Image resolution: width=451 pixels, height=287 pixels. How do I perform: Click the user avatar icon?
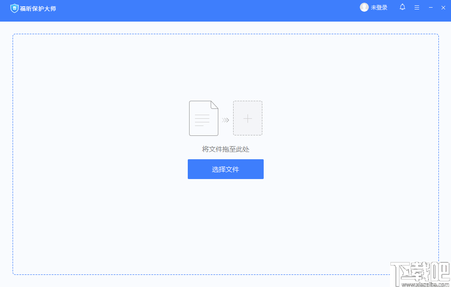click(x=364, y=7)
